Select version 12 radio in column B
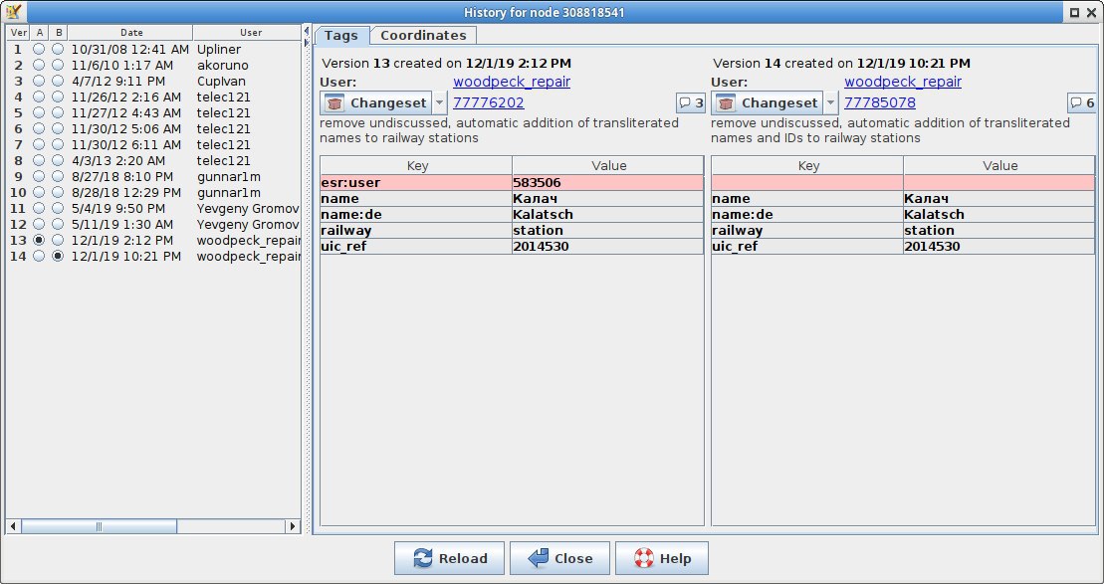 pos(58,225)
